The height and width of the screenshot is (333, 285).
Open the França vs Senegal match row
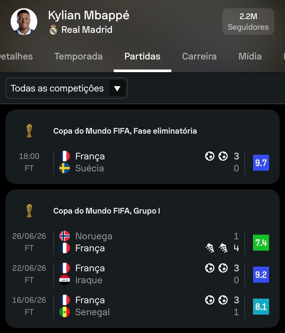142,306
